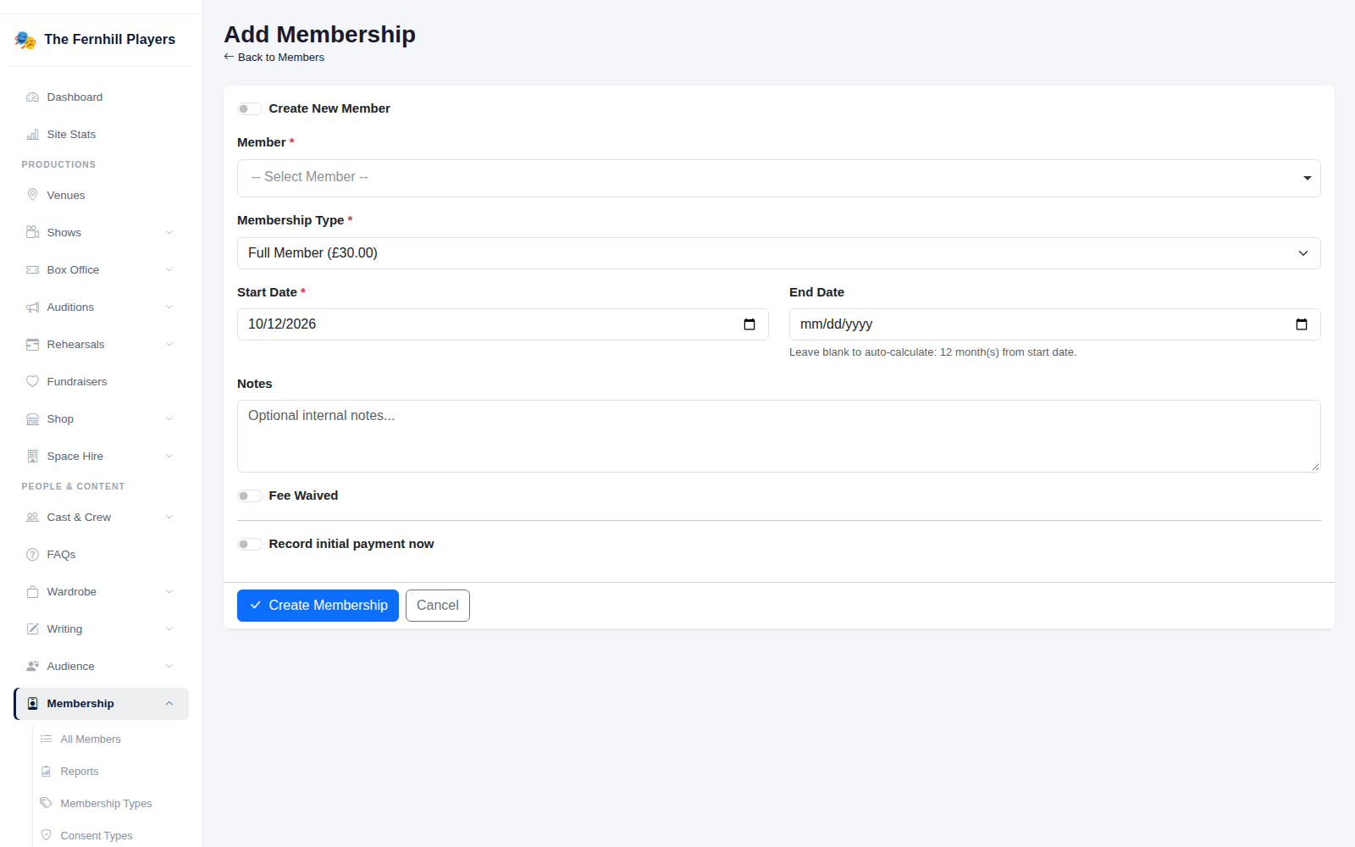This screenshot has width=1355, height=847.
Task: Open All Members submenu item
Action: pyautogui.click(x=111, y=739)
